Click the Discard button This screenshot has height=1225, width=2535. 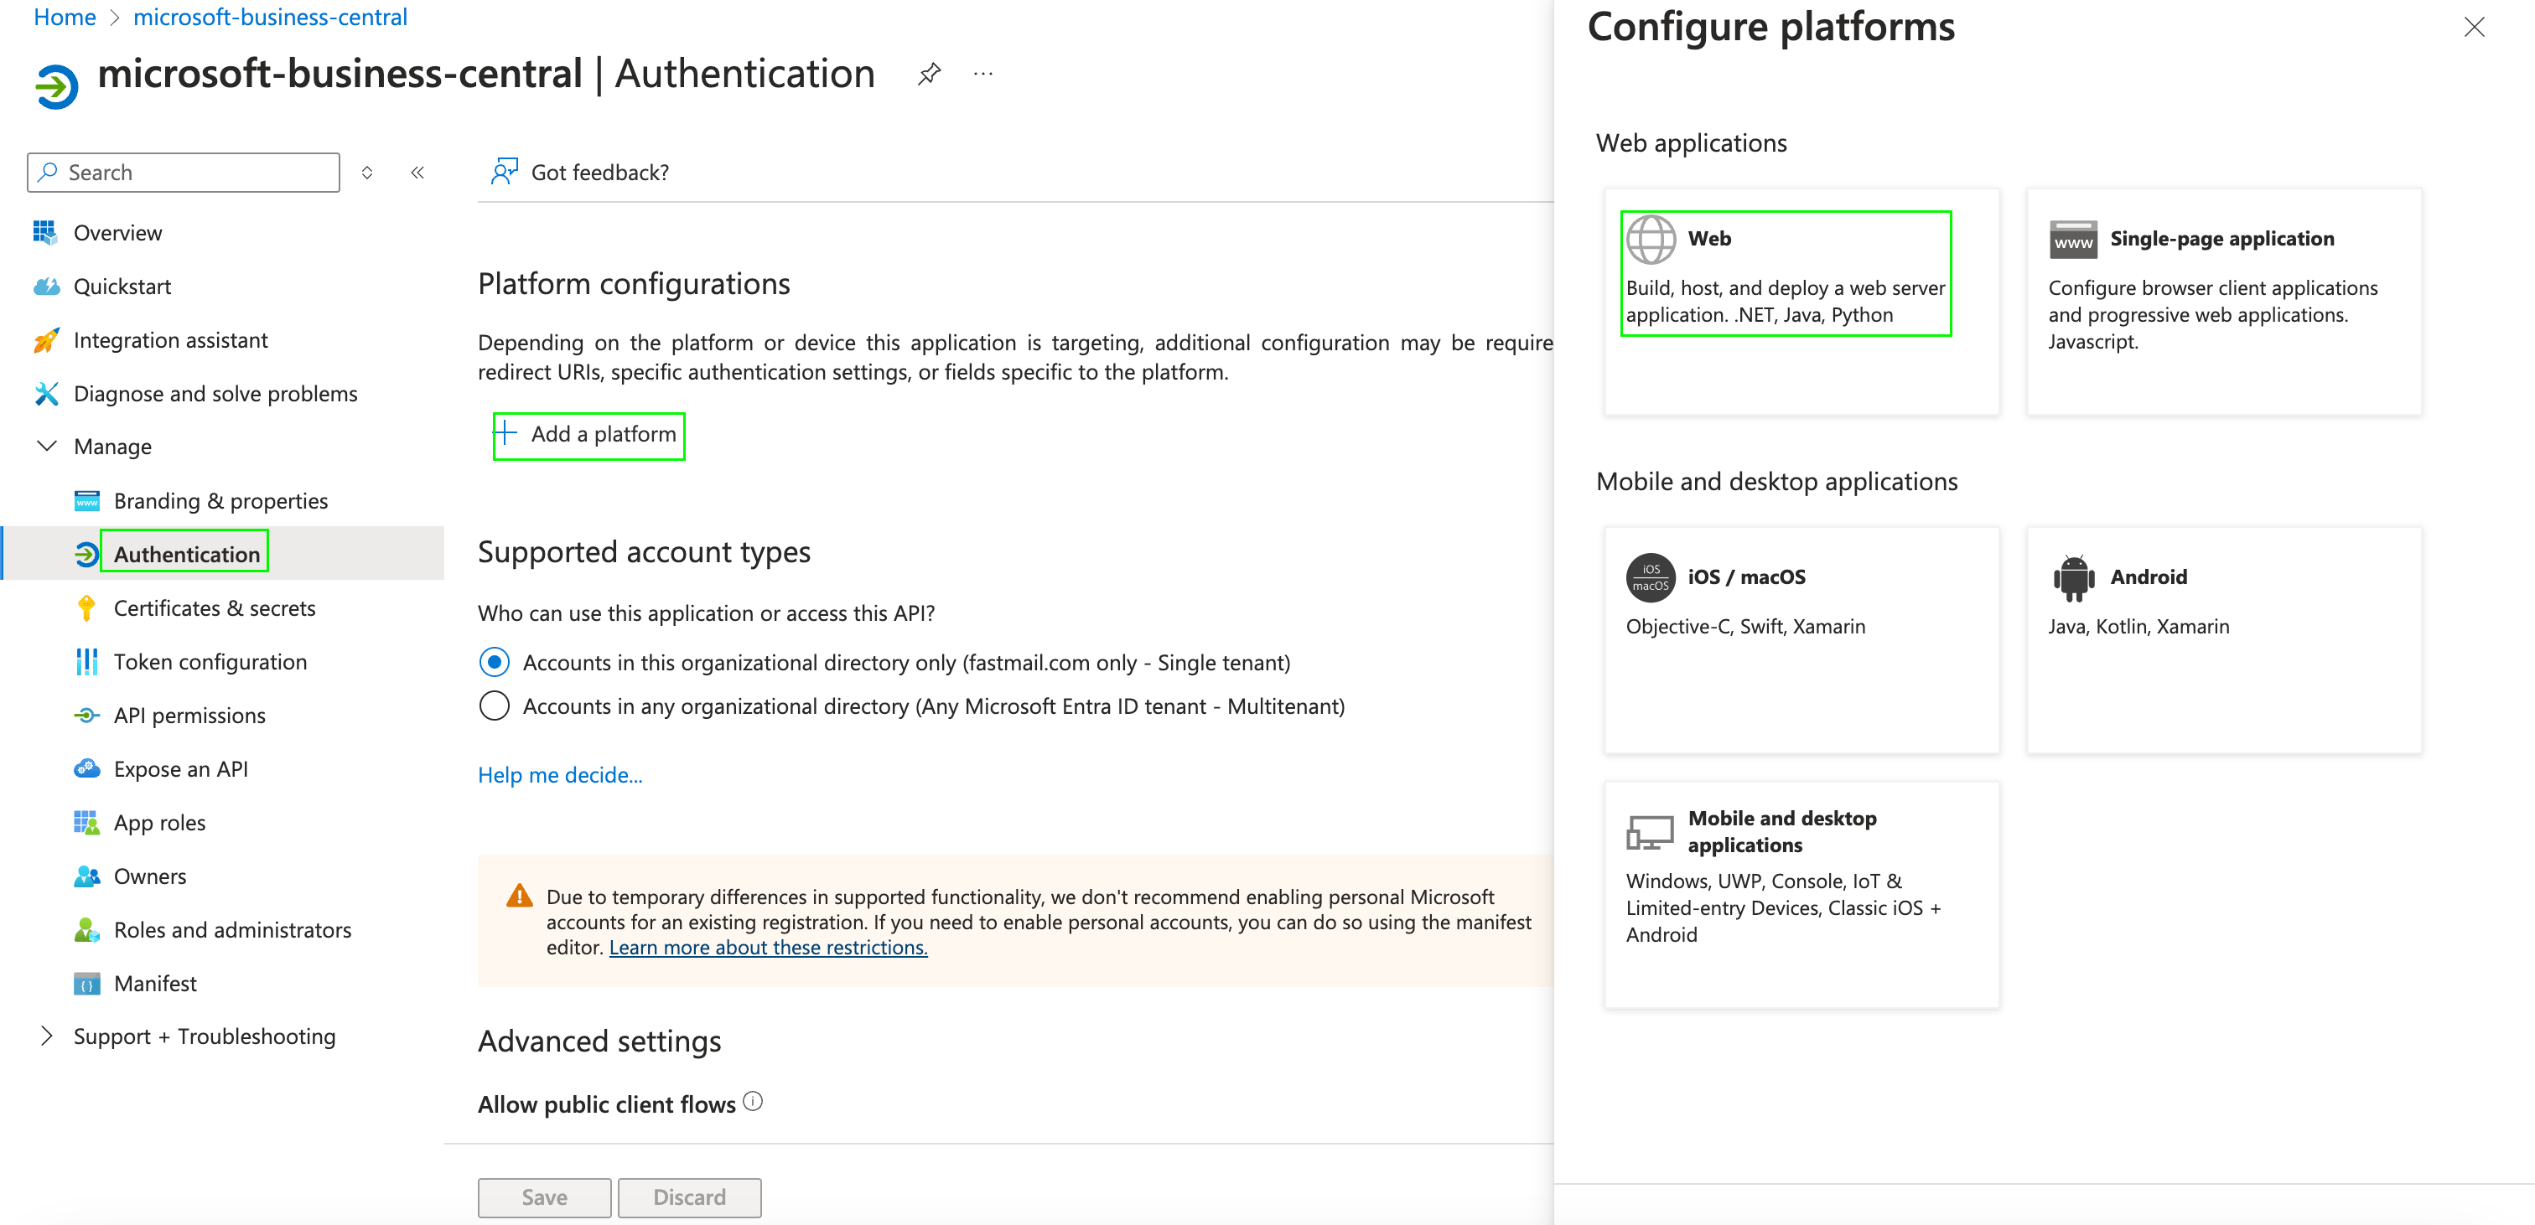(x=689, y=1197)
